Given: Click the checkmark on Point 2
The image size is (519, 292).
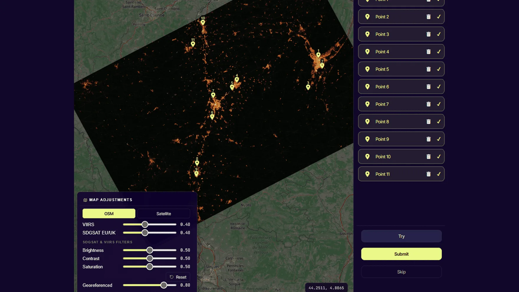Looking at the screenshot, I should pos(438,17).
